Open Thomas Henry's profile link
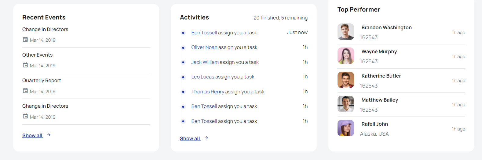Viewport: 482px width, 160px height. point(208,92)
